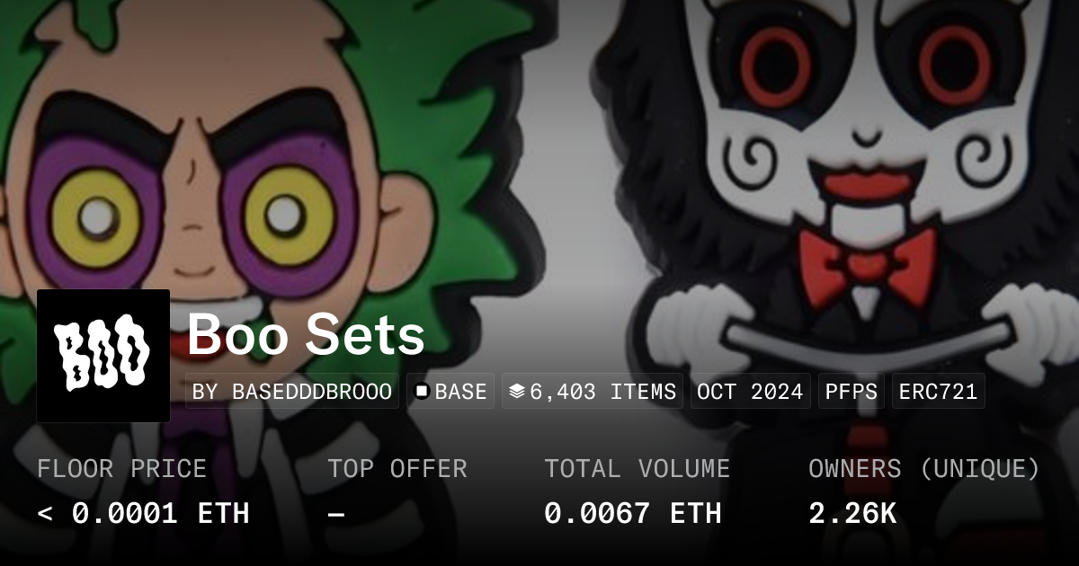Click the TOP OFFER label
The height and width of the screenshot is (566, 1079).
[x=397, y=469]
